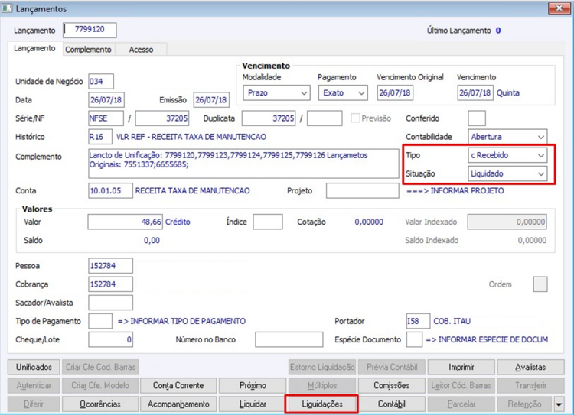574x415 pixels.
Task: Open the Pagamento Exato dropdown
Action: tap(343, 93)
